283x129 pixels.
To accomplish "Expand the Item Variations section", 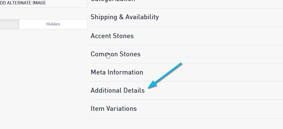I will [x=113, y=108].
